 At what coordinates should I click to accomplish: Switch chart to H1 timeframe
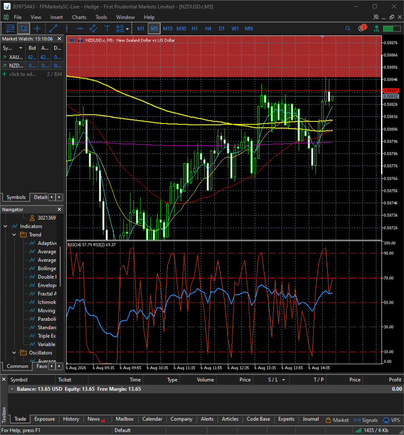pos(194,28)
